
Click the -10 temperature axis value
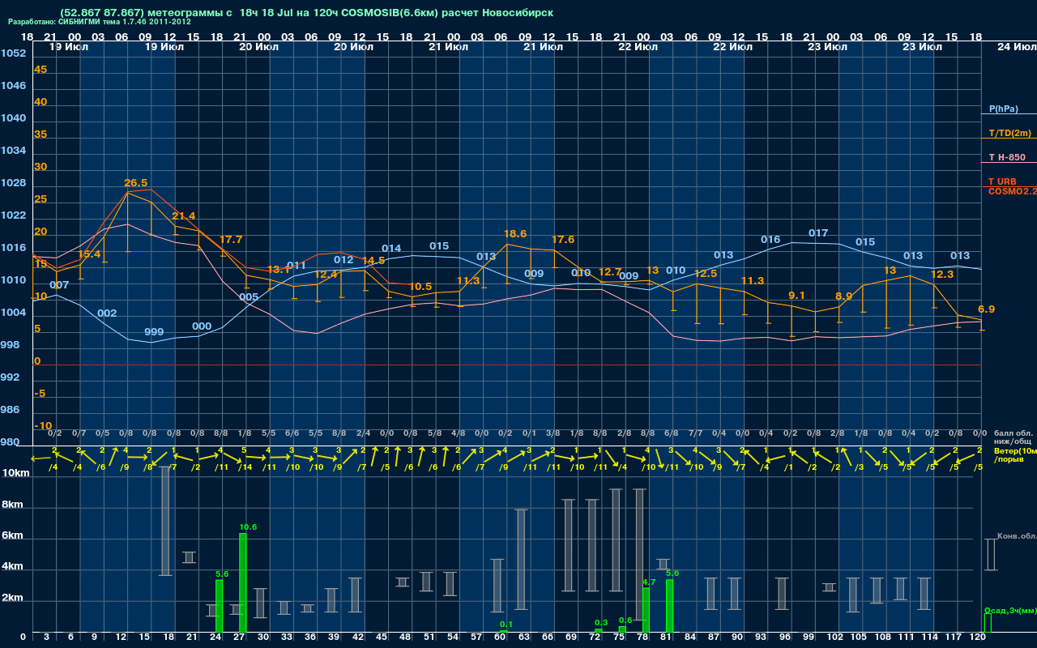[x=43, y=426]
